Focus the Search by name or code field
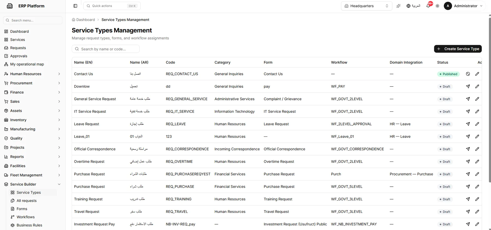 pyautogui.click(x=106, y=49)
